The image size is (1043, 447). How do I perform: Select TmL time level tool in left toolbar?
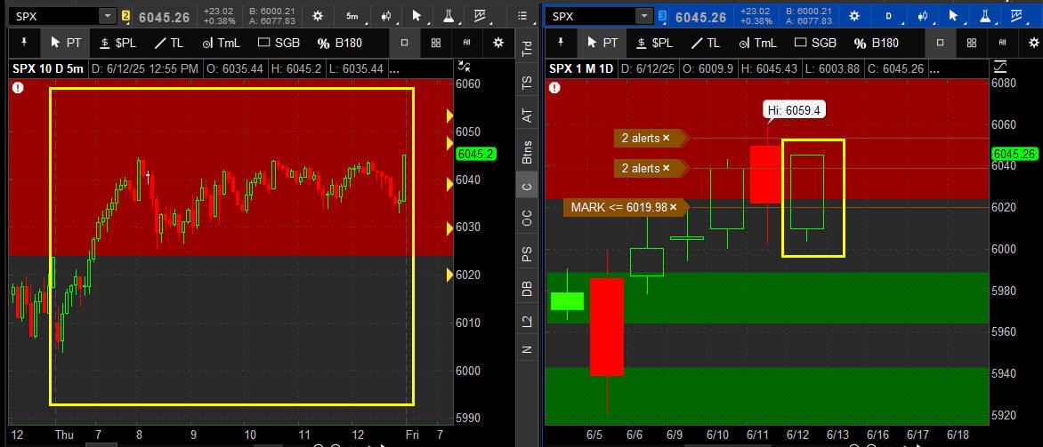pos(220,43)
